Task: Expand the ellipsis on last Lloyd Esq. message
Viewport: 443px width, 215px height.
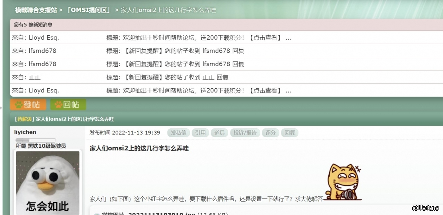Action: point(288,91)
